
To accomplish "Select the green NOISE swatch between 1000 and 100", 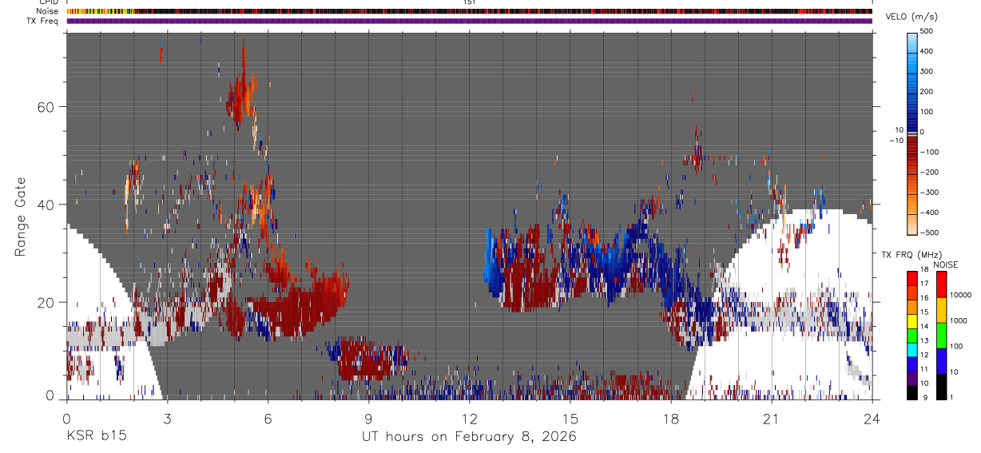I will (941, 336).
